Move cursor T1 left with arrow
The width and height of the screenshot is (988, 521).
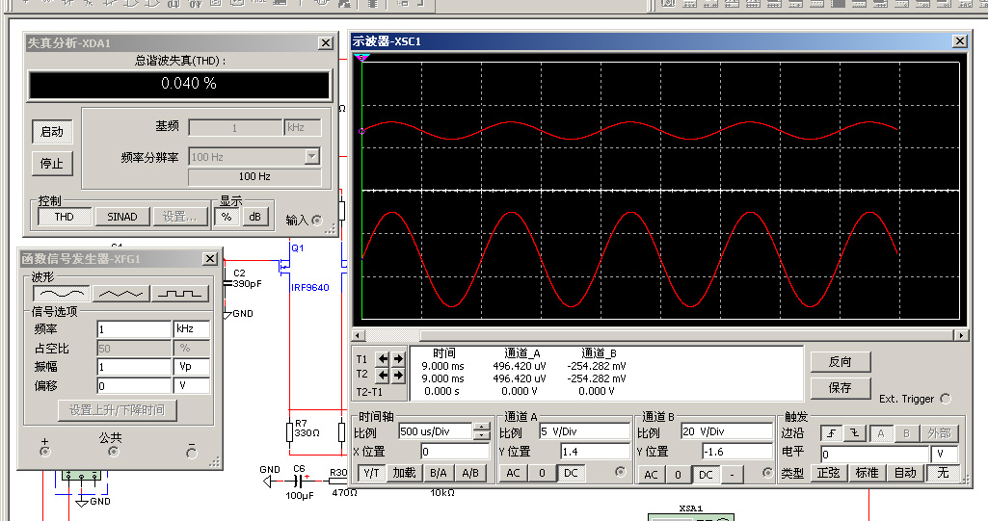383,358
